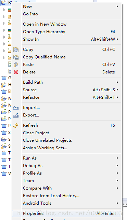Viewport: 127px width, 220px height.
Task: Click the yellow Refresh arrows icon
Action: tap(16, 125)
